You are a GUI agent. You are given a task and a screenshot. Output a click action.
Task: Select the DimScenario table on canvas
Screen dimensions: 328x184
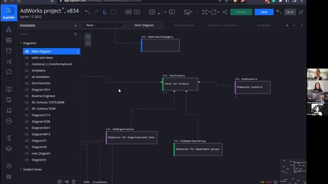(253, 87)
